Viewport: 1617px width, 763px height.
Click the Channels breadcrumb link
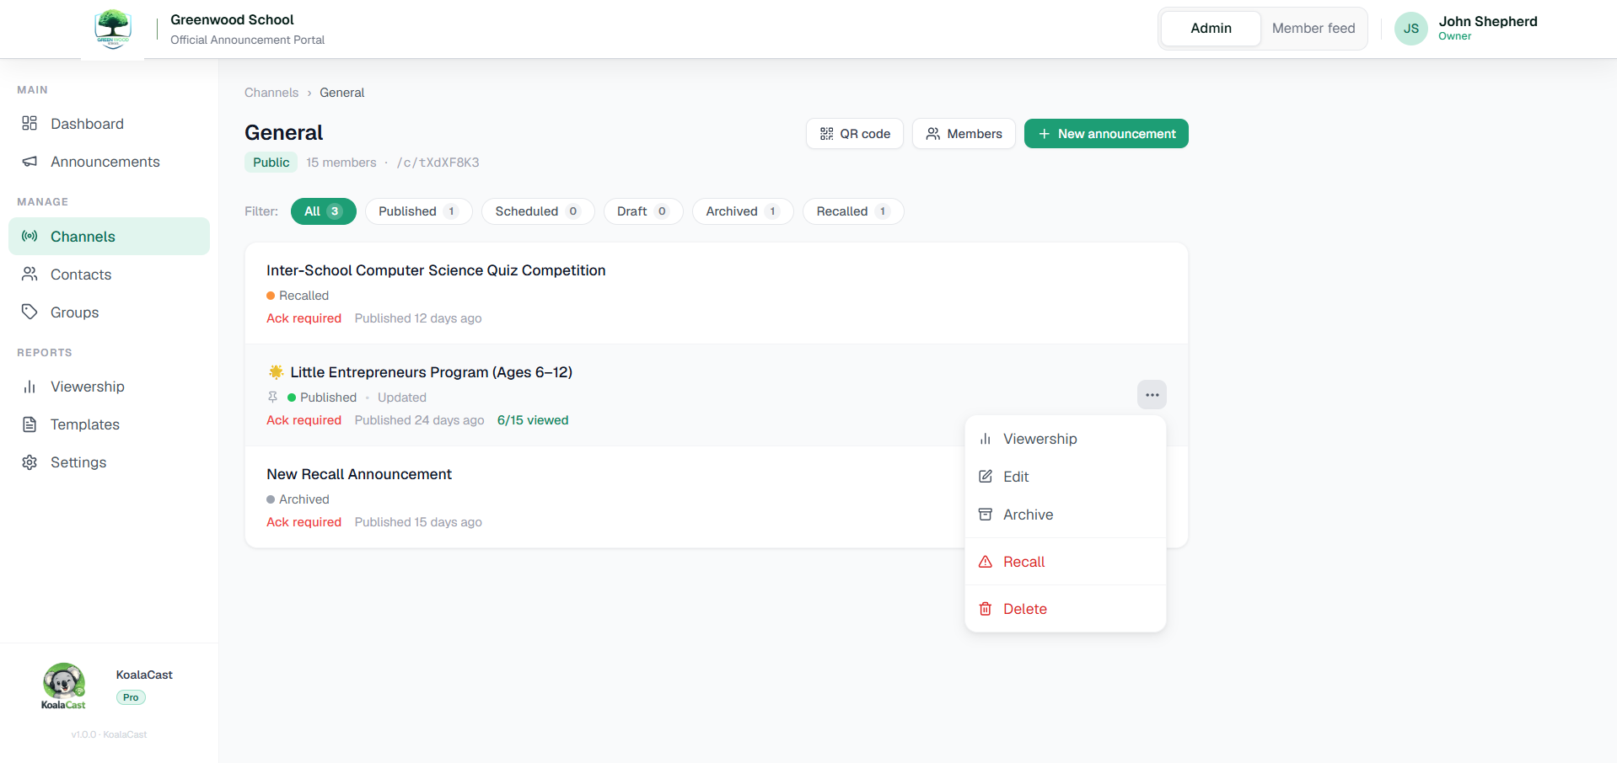pos(271,93)
